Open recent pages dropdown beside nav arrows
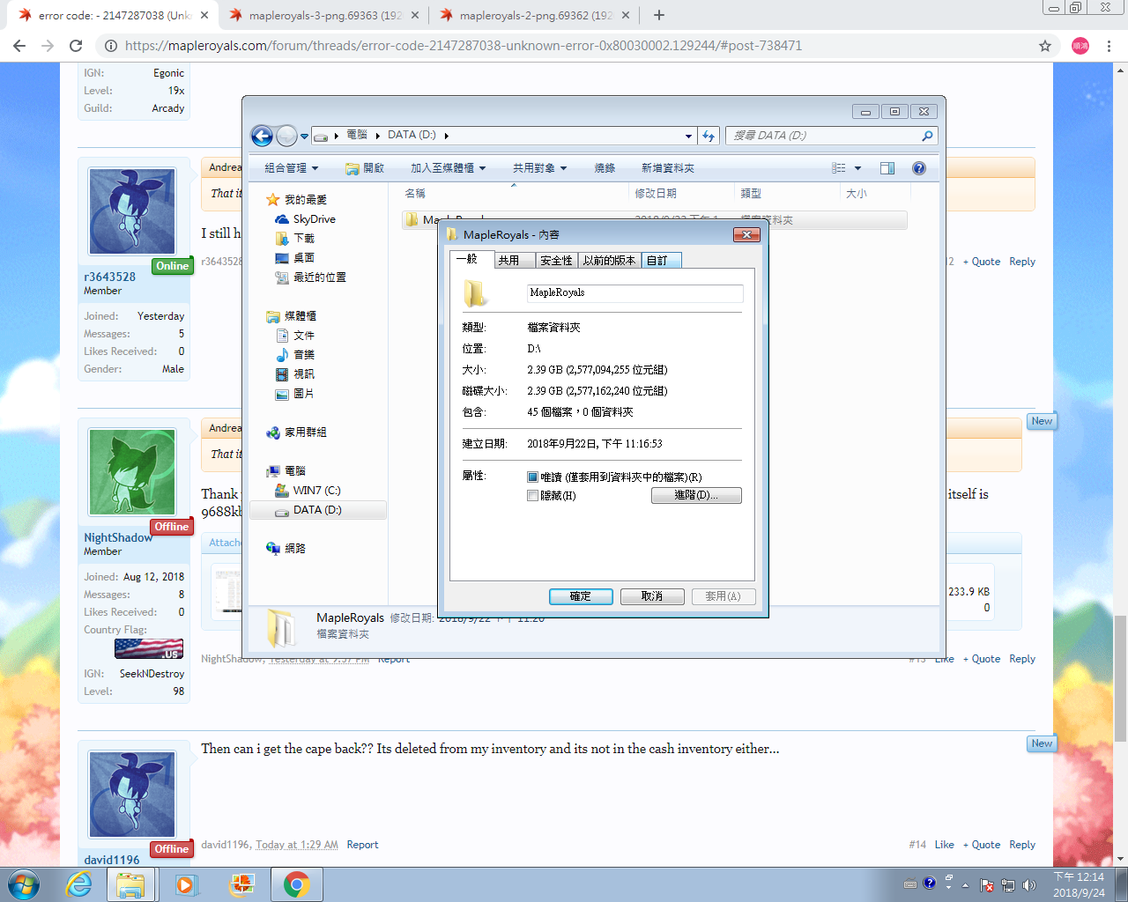Screen dimensions: 1128x902 [304, 137]
